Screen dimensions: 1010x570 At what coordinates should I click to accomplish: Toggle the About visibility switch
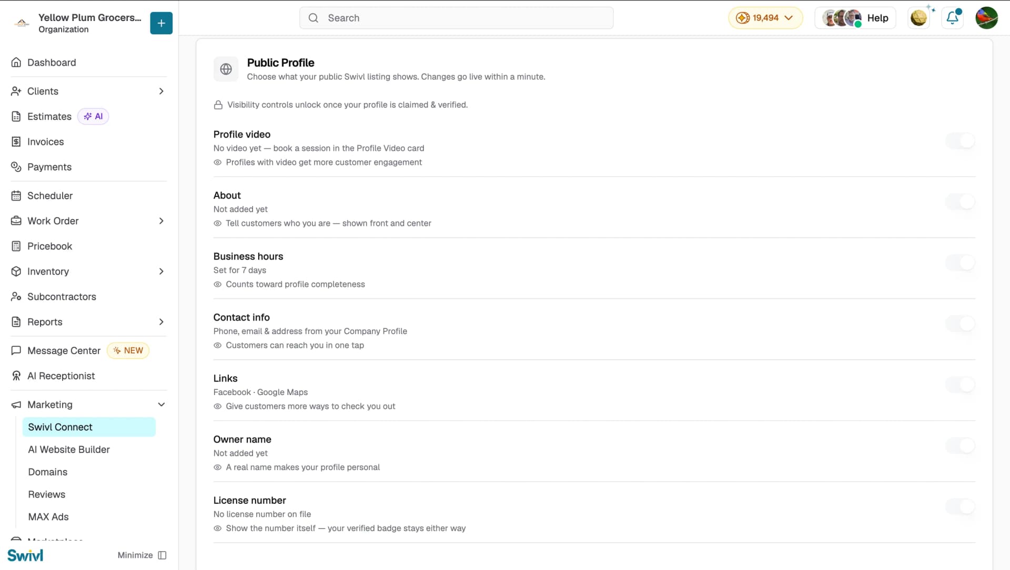tap(960, 202)
